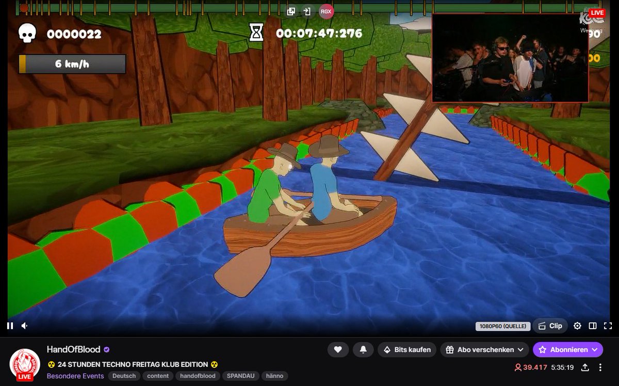Open the HandOfBlood channel name link

pos(74,349)
